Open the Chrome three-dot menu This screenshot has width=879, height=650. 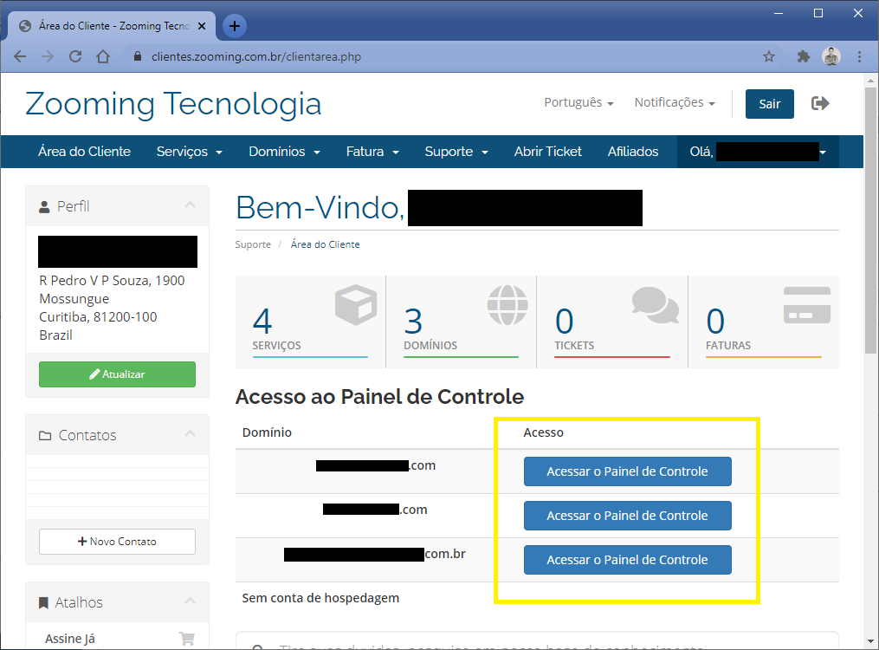tap(859, 56)
